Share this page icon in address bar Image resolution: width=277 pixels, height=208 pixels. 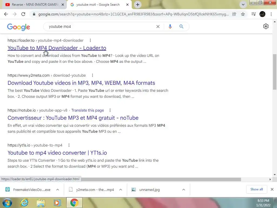coord(234,14)
